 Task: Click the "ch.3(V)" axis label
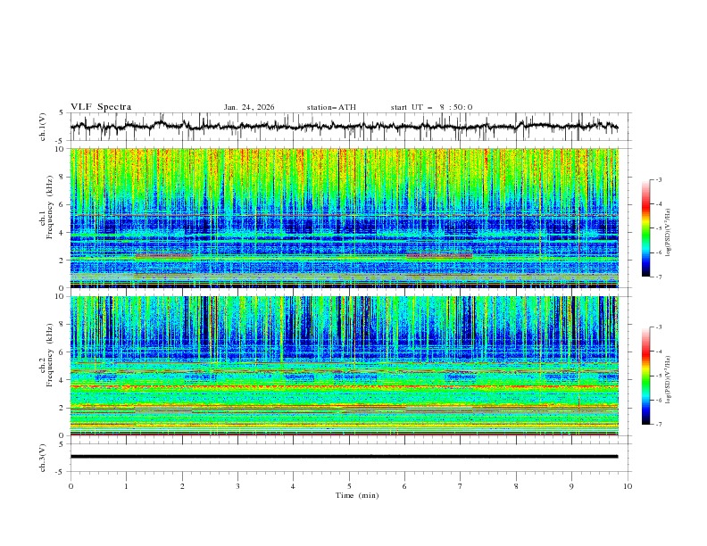tap(43, 459)
